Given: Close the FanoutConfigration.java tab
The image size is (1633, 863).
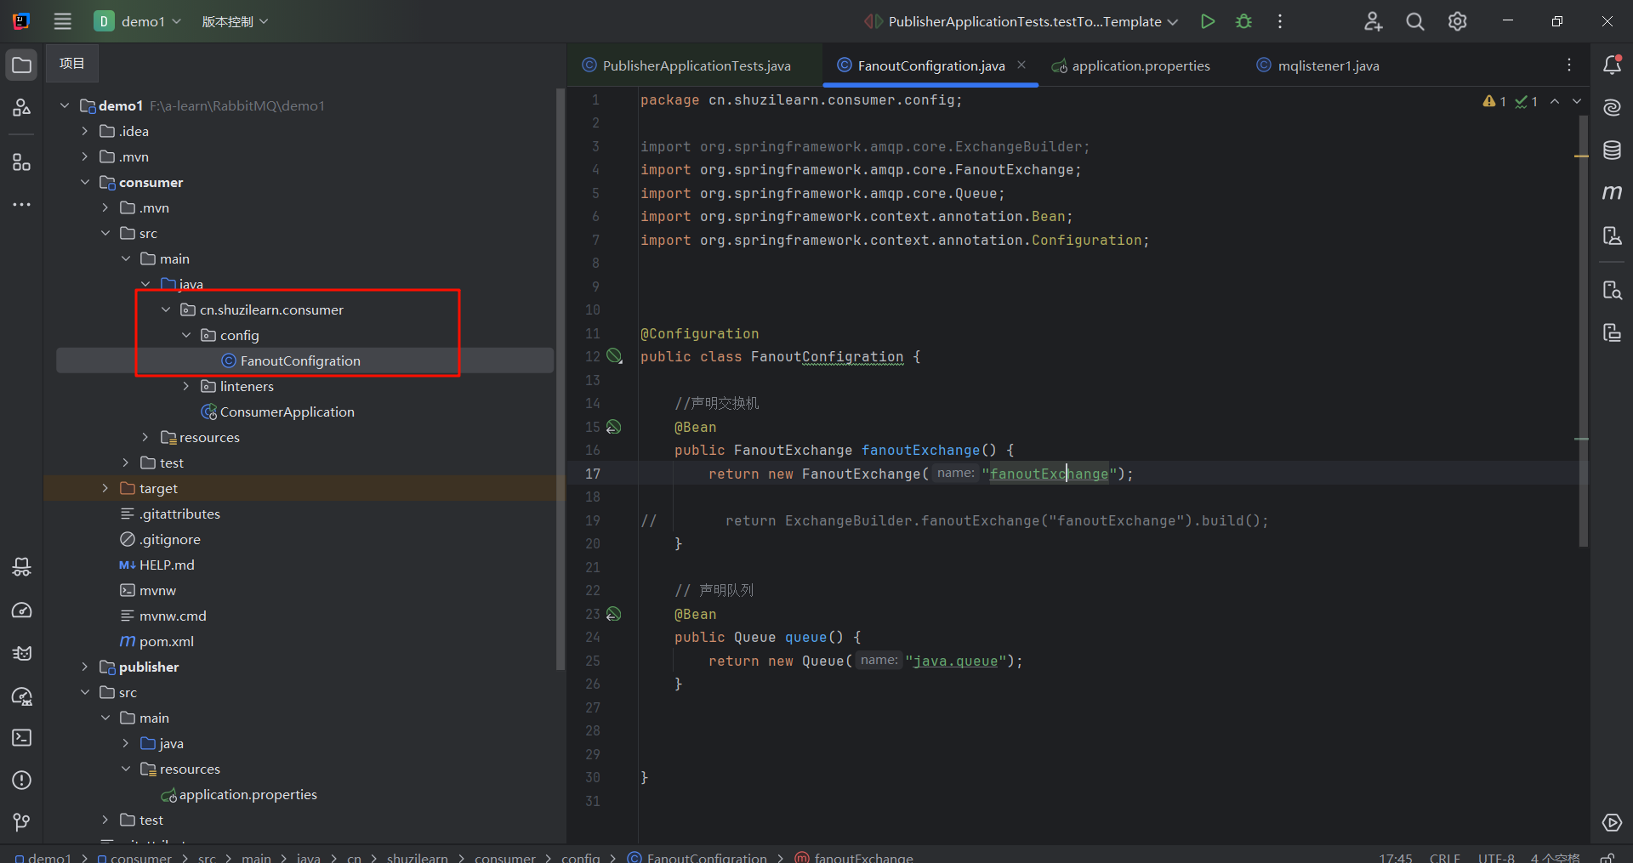Looking at the screenshot, I should pyautogui.click(x=1021, y=65).
